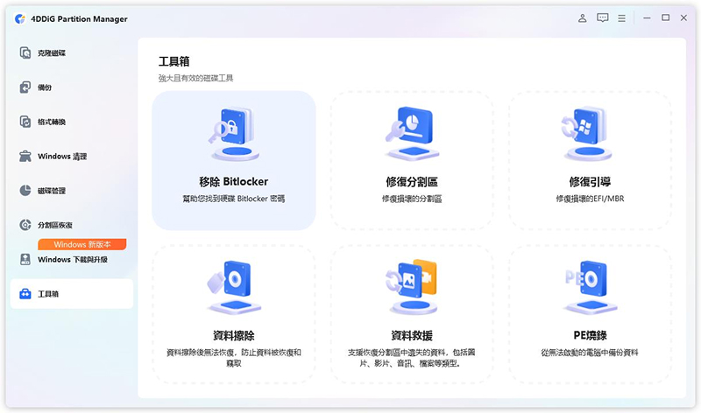
Task: Click the 修復損壞的EFI/MBR description
Action: pyautogui.click(x=590, y=199)
